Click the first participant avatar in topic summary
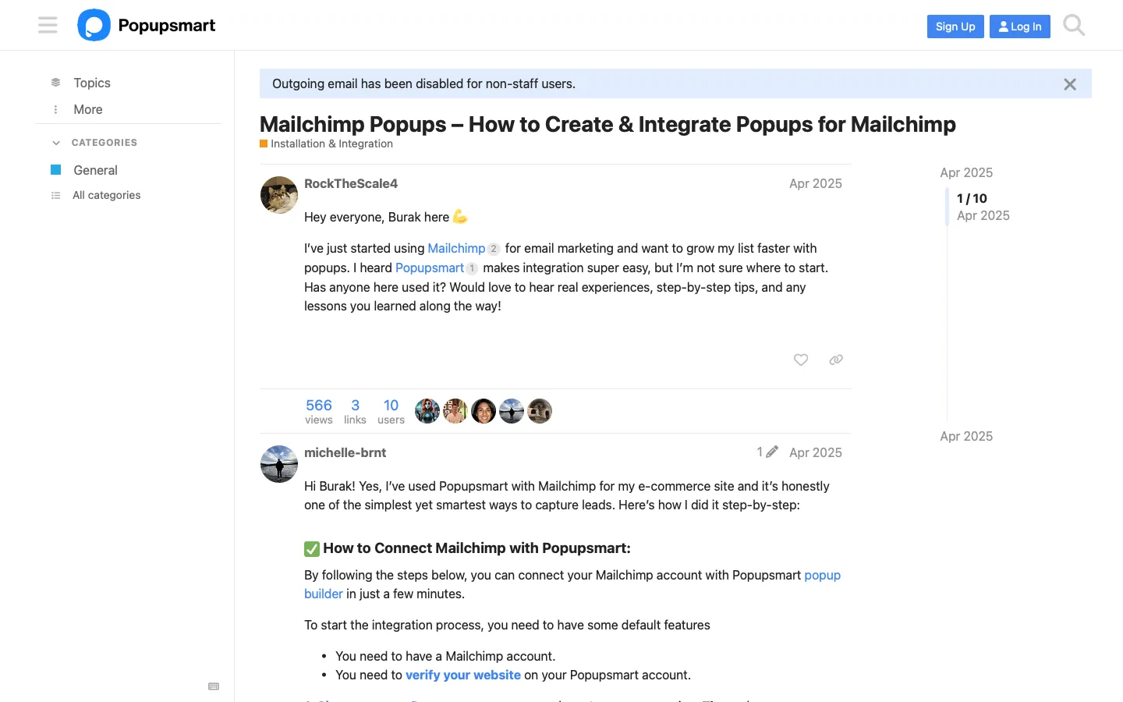Screen dimensions: 1123x702 coord(427,411)
